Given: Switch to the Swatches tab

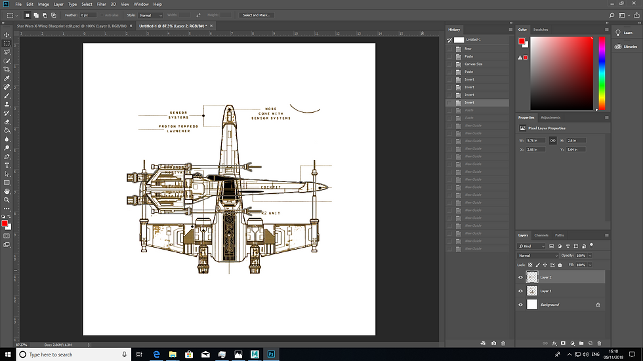Looking at the screenshot, I should point(541,29).
